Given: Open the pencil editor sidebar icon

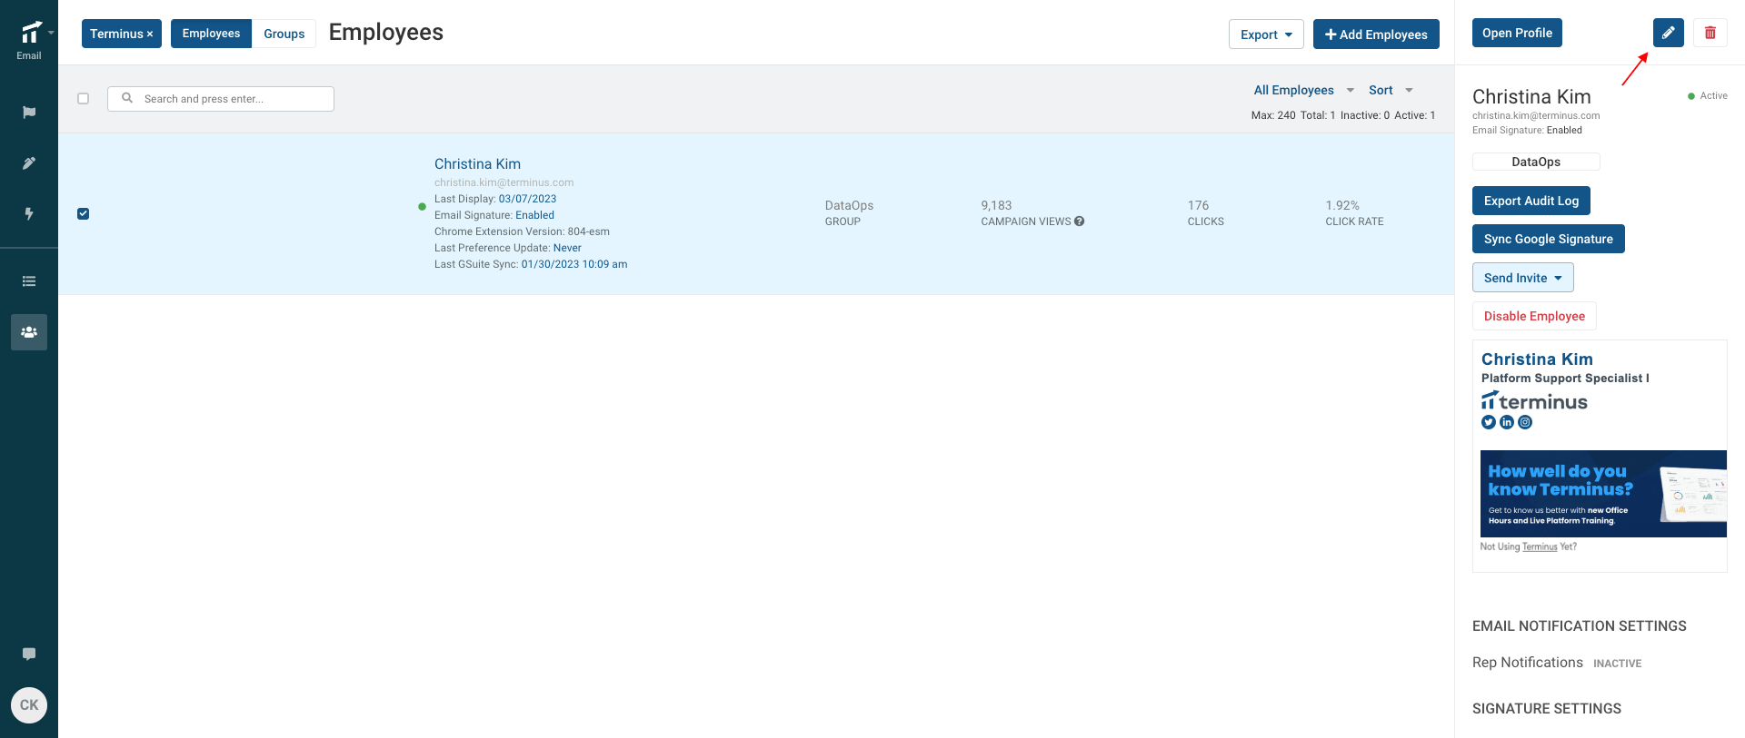Looking at the screenshot, I should [x=29, y=163].
